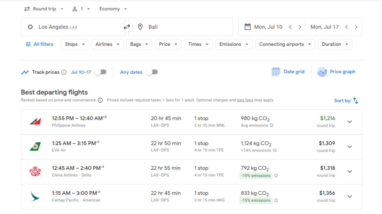This screenshot has width=382, height=214.
Task: Swap origin and destination airports
Action: click(x=127, y=27)
